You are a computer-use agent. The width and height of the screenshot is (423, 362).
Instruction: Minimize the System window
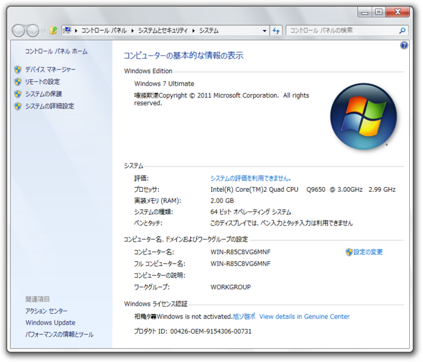364,12
